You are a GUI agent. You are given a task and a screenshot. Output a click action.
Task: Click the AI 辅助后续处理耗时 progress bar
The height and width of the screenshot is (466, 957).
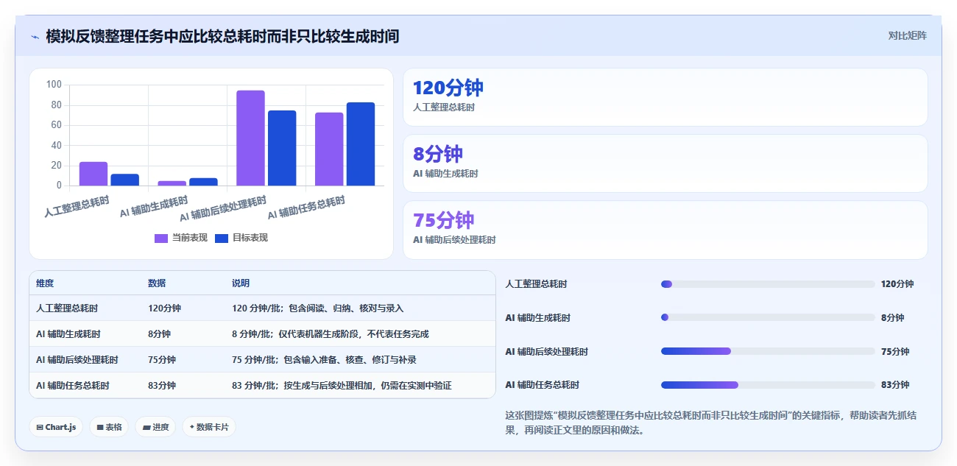tap(768, 351)
